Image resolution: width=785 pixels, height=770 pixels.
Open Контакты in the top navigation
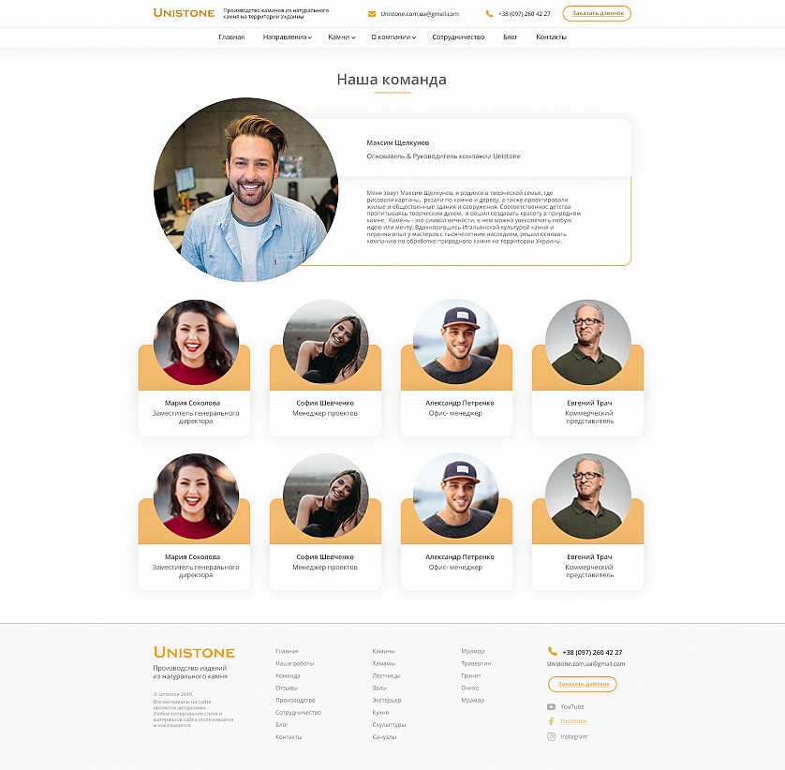point(551,37)
